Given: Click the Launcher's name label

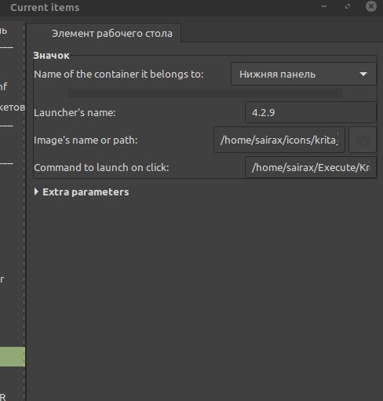Looking at the screenshot, I should click(75, 113).
